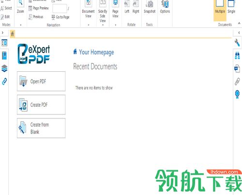This screenshot has height=195, width=242.
Task: Open the Options dialog
Action: tap(165, 7)
